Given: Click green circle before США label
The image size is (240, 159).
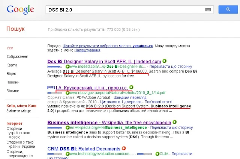Looking at the screenshot, I should coord(157,154).
